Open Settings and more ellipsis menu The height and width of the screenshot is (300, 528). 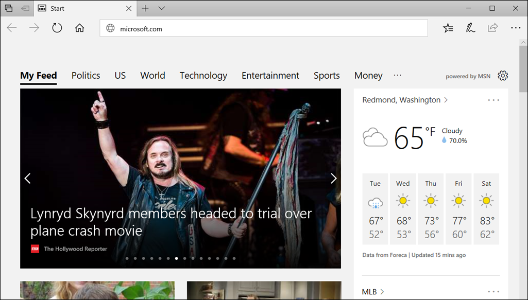(x=516, y=28)
